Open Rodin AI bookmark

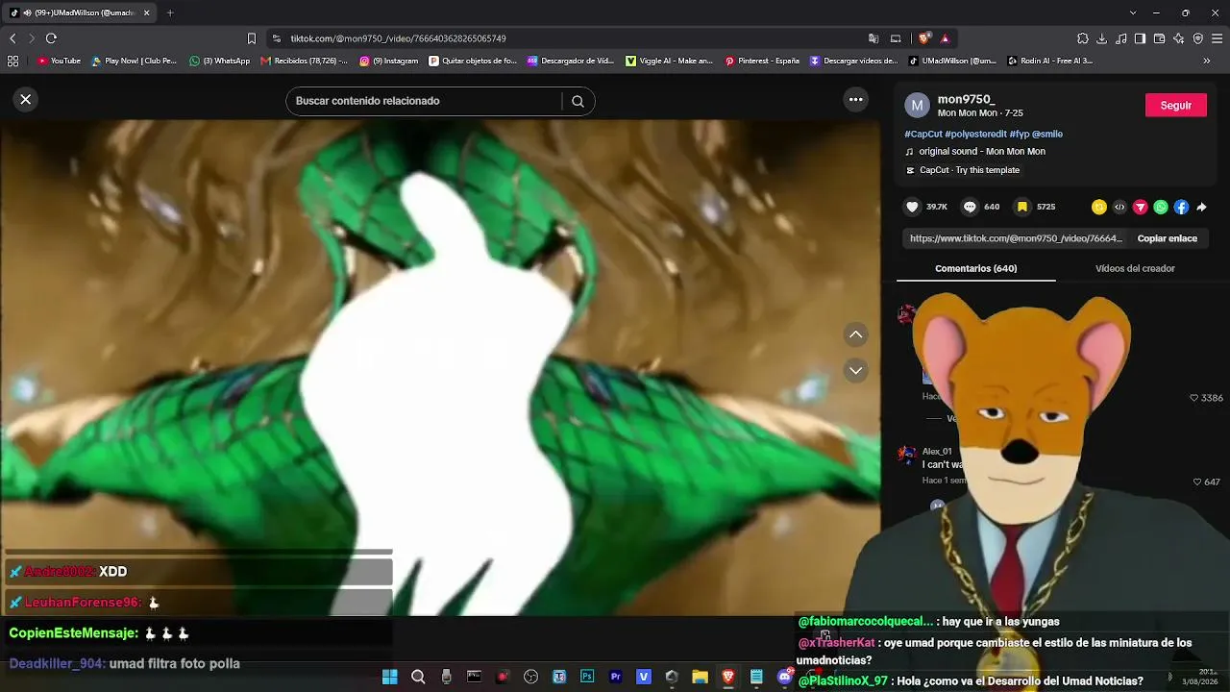coord(1050,61)
